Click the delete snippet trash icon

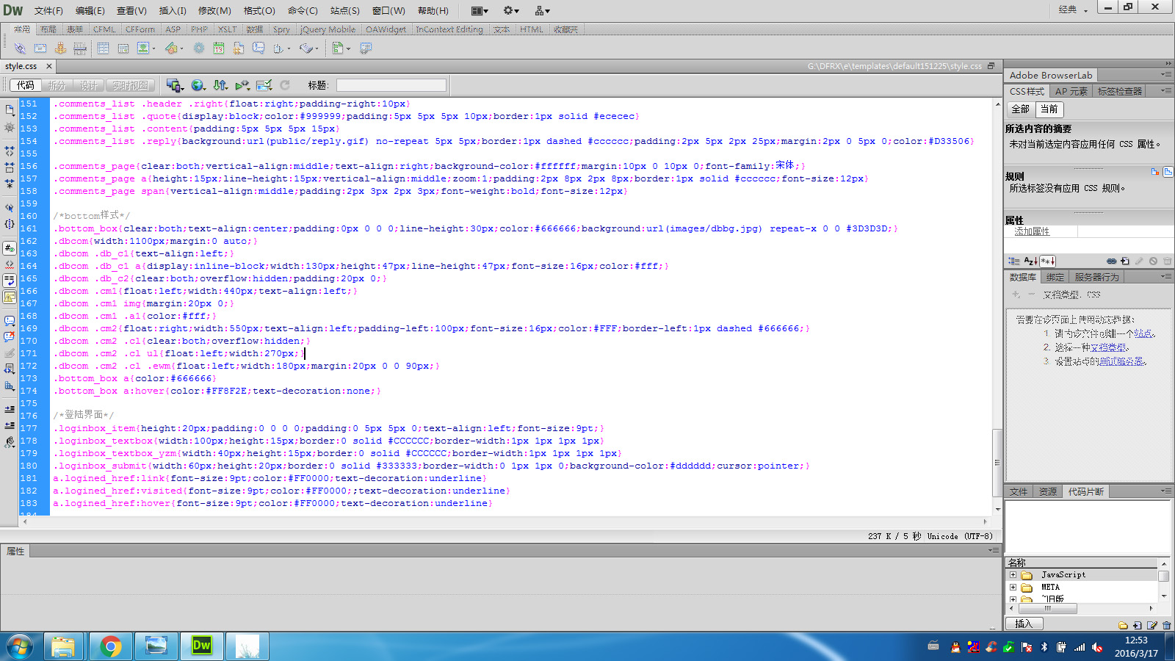[1166, 625]
